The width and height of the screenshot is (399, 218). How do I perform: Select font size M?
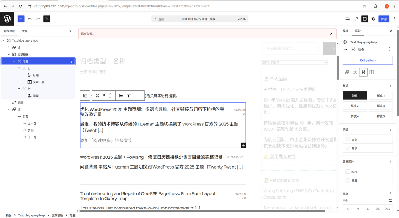(358, 209)
